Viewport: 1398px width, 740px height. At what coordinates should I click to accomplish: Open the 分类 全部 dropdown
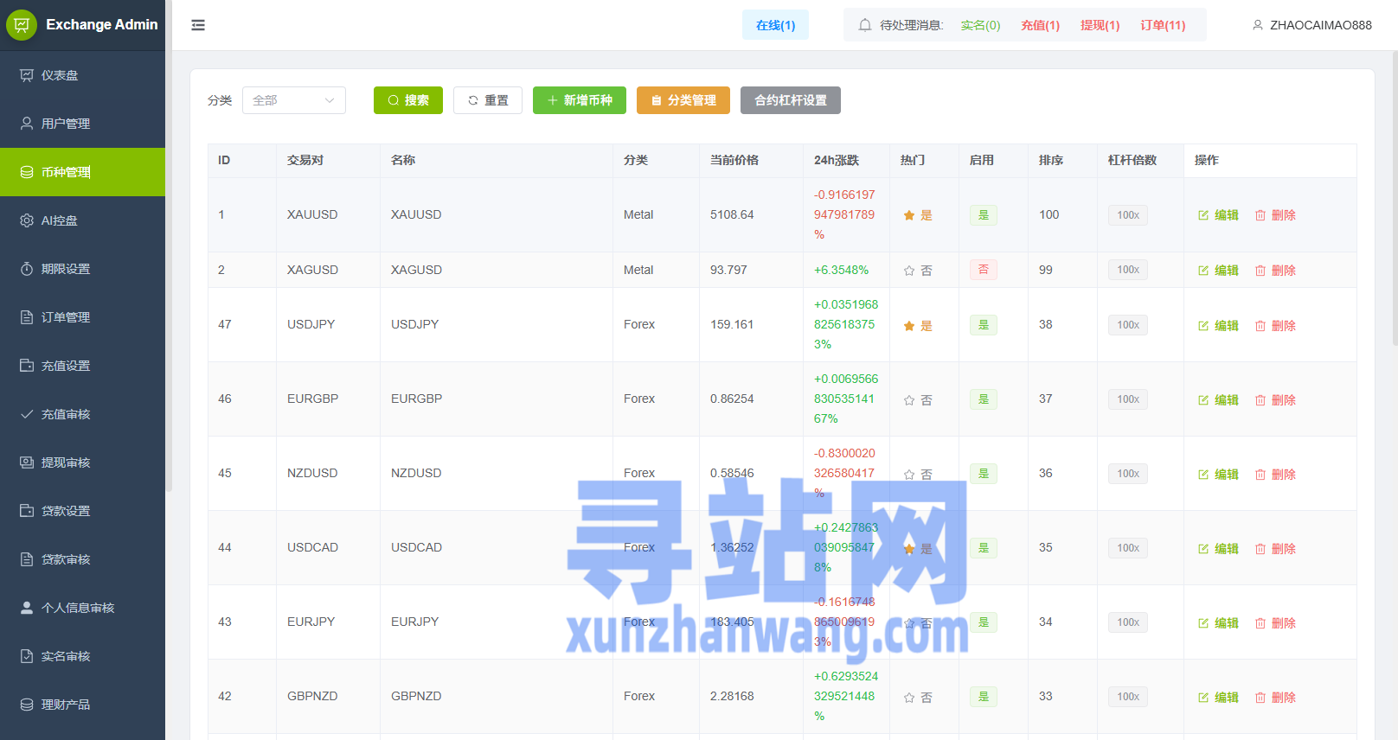(294, 100)
